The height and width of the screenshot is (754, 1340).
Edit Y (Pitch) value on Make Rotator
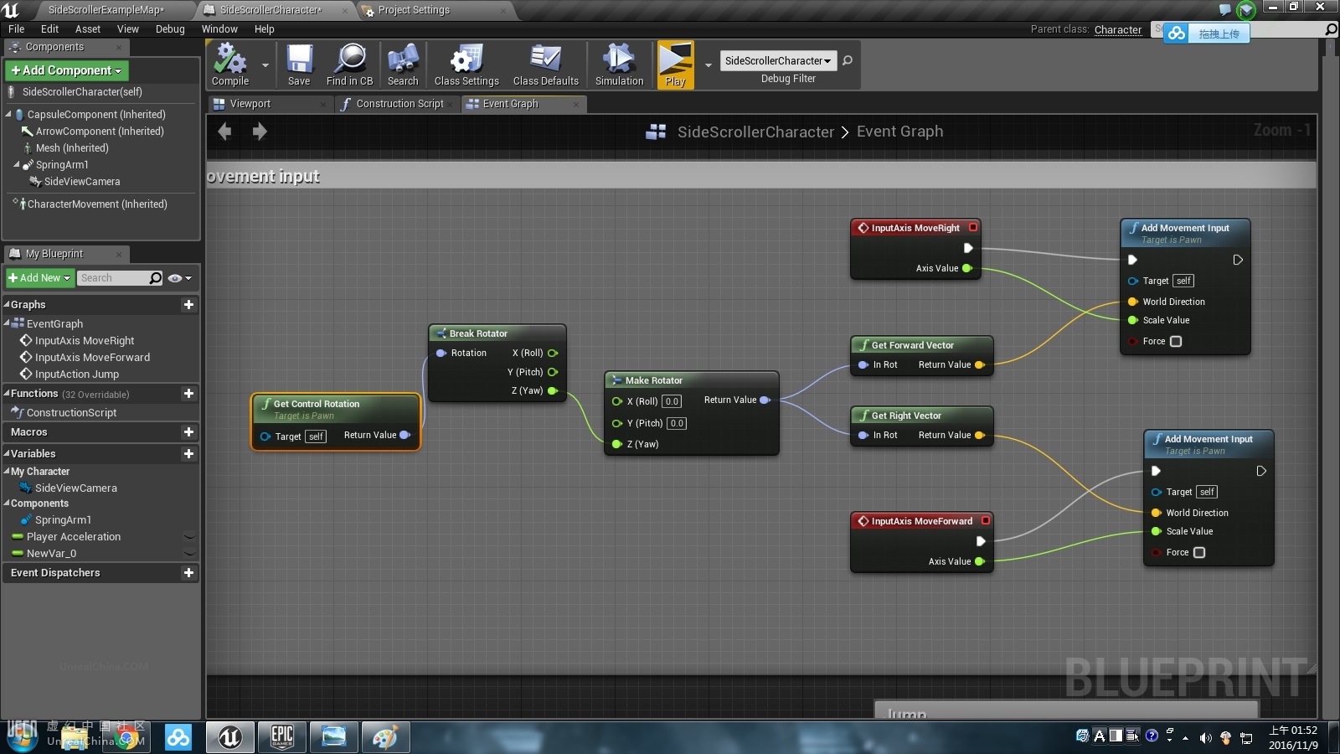pos(677,424)
